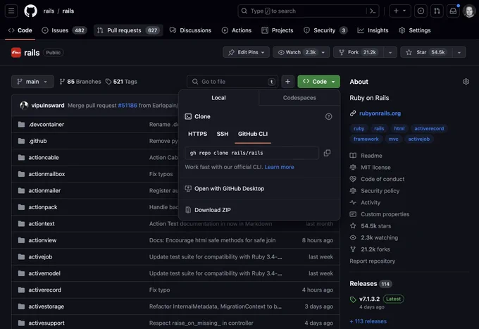Open the command palette icon in search bar
The height and width of the screenshot is (329, 479).
[373, 11]
